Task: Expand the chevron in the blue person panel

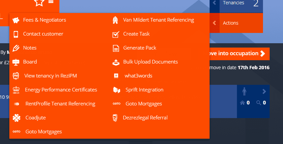Action: click(264, 92)
